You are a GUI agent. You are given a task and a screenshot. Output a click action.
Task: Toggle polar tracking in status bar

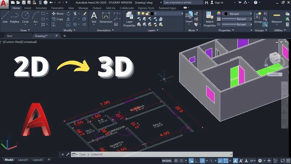click(x=202, y=161)
